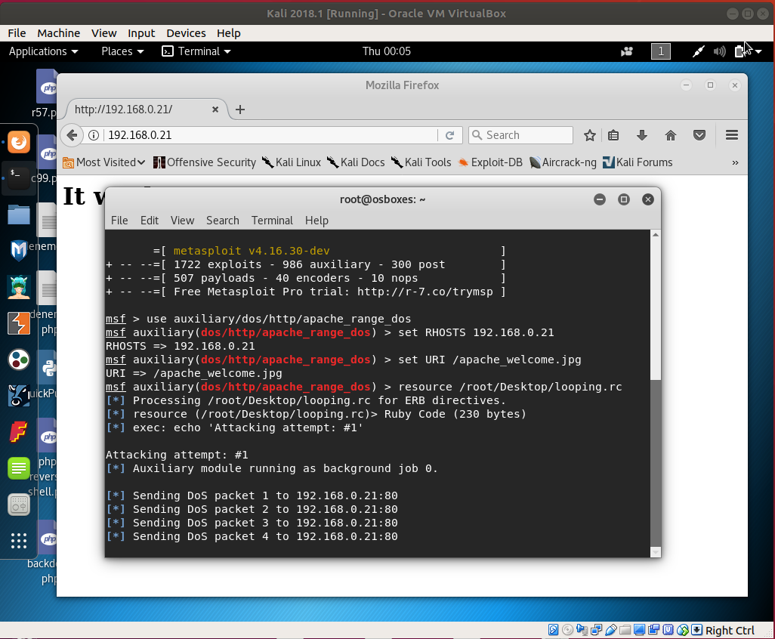The image size is (775, 639).
Task: Open the Offensive Security bookmark
Action: 205,162
